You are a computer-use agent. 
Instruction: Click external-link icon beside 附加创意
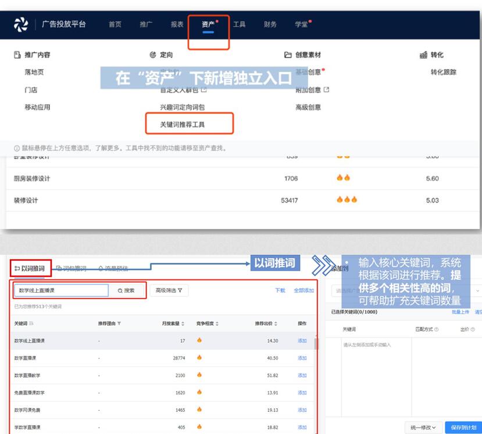(326, 90)
